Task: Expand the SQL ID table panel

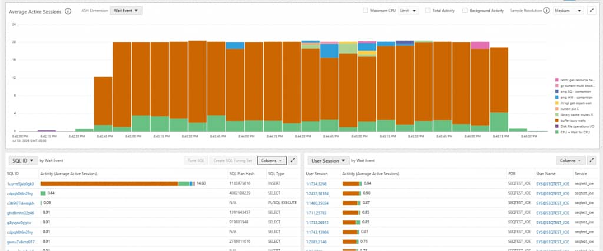Action: [293, 160]
